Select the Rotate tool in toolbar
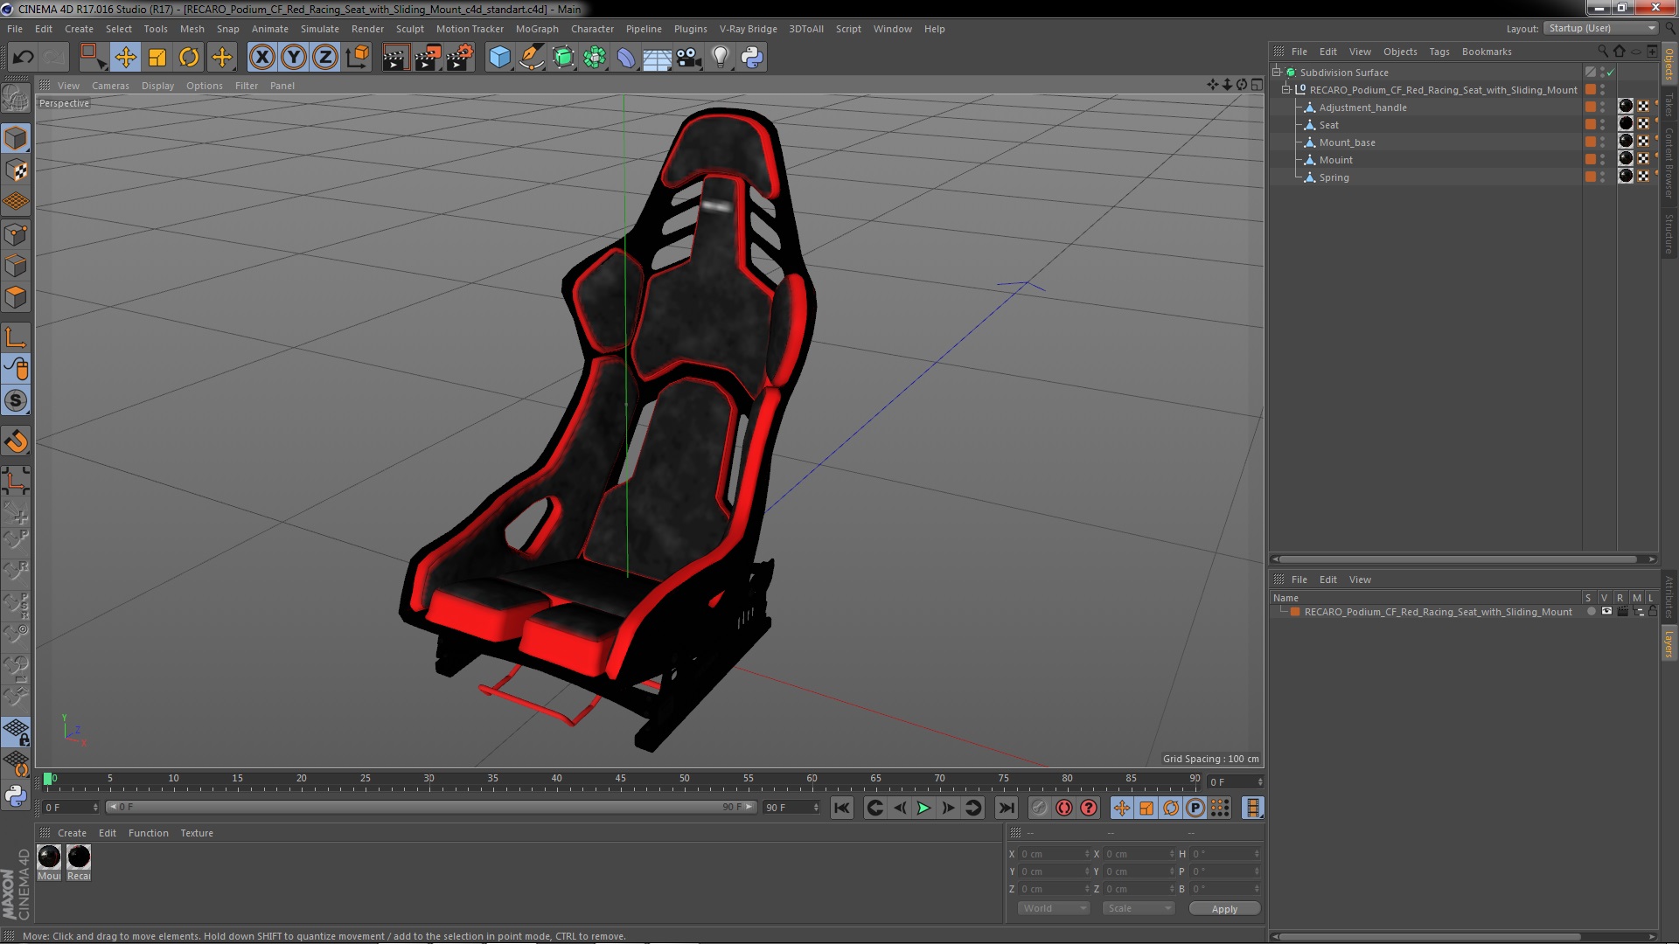The height and width of the screenshot is (944, 1679). tap(189, 58)
